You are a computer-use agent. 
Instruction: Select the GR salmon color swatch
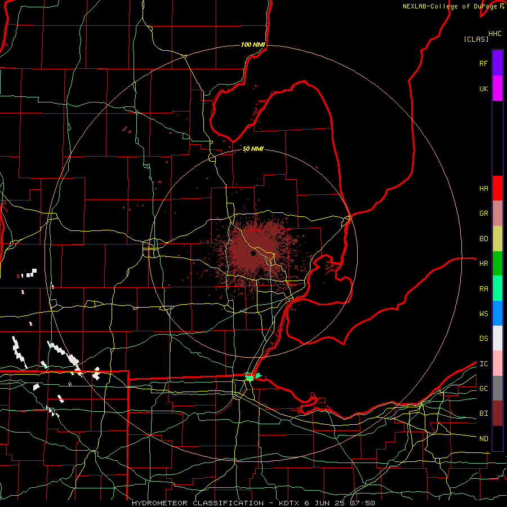tap(497, 214)
